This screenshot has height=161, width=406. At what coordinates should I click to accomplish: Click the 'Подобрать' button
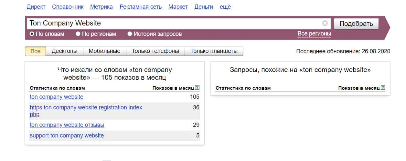tap(356, 24)
